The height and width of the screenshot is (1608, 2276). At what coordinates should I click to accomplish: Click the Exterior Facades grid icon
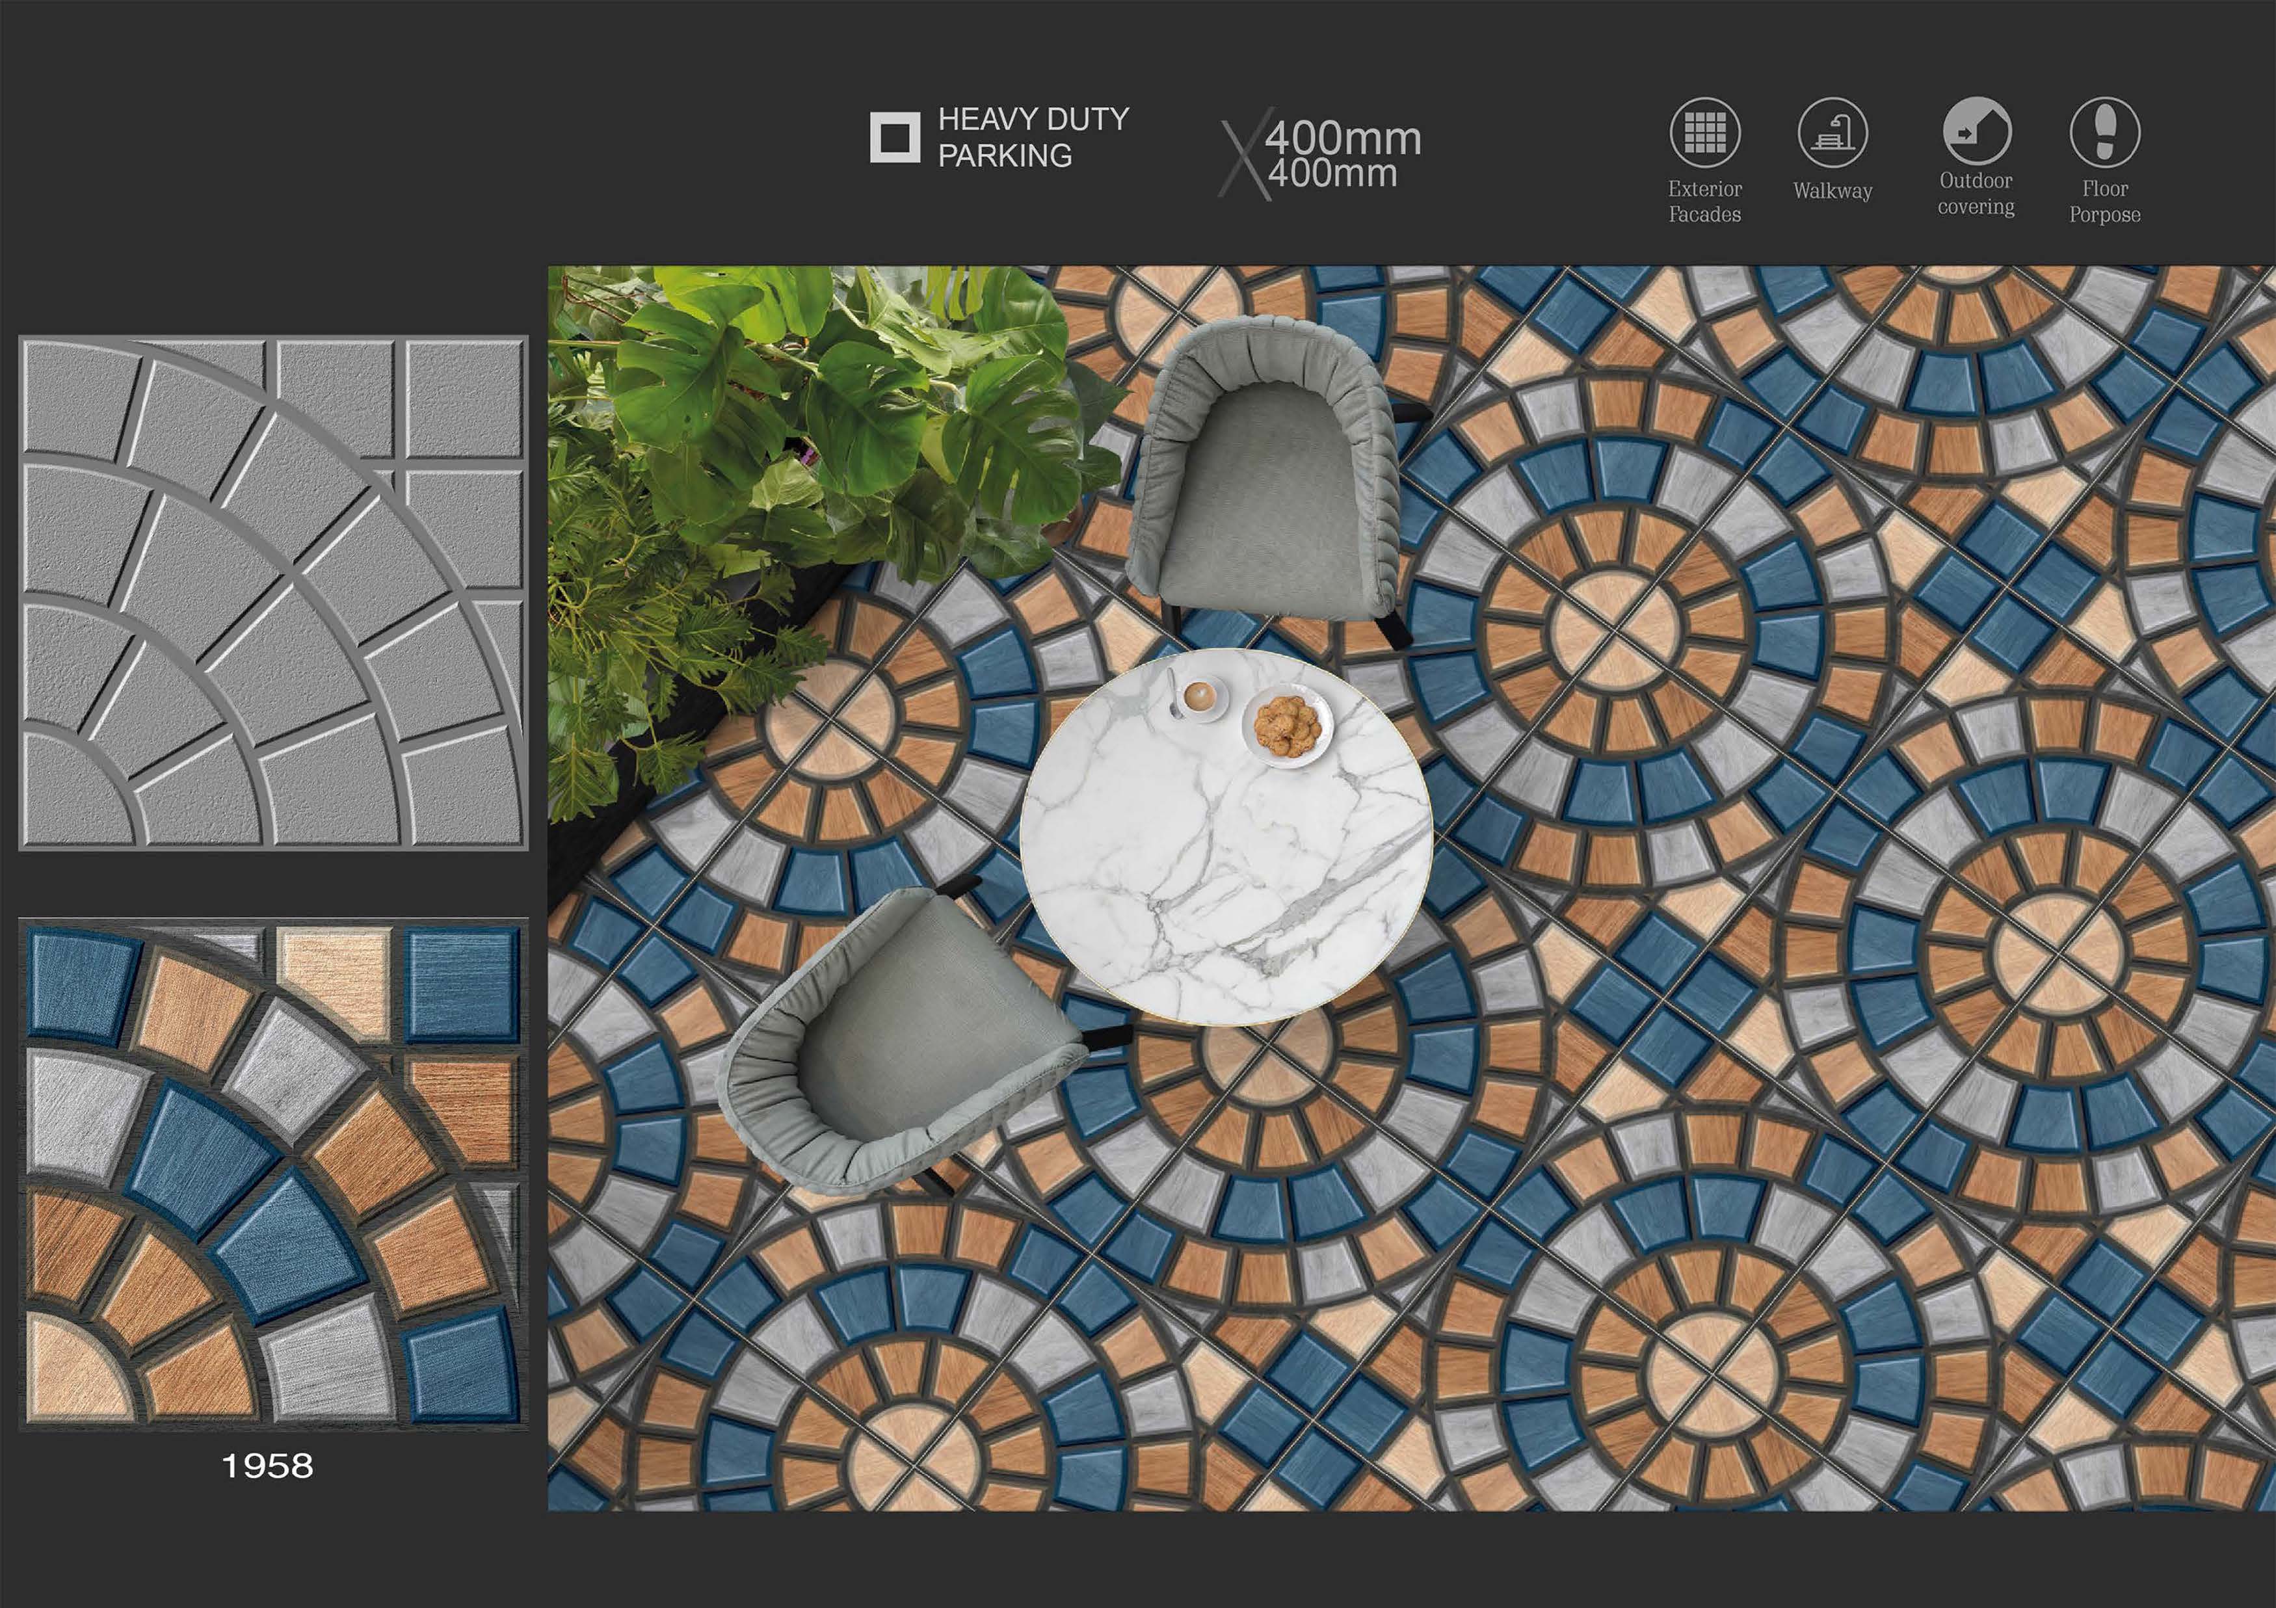click(1705, 132)
